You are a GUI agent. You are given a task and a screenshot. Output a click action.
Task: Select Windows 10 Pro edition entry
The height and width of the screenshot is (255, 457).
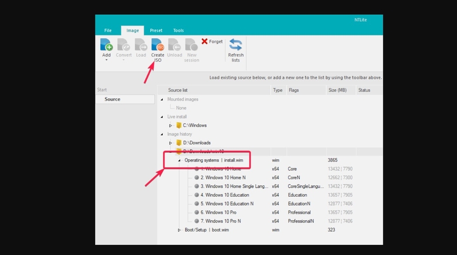[x=218, y=212]
